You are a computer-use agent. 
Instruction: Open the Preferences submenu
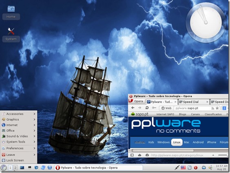[18, 148]
